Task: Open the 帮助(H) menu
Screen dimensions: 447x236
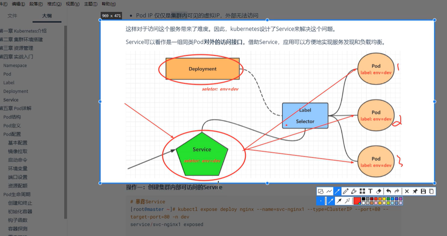Action: pyautogui.click(x=109, y=4)
